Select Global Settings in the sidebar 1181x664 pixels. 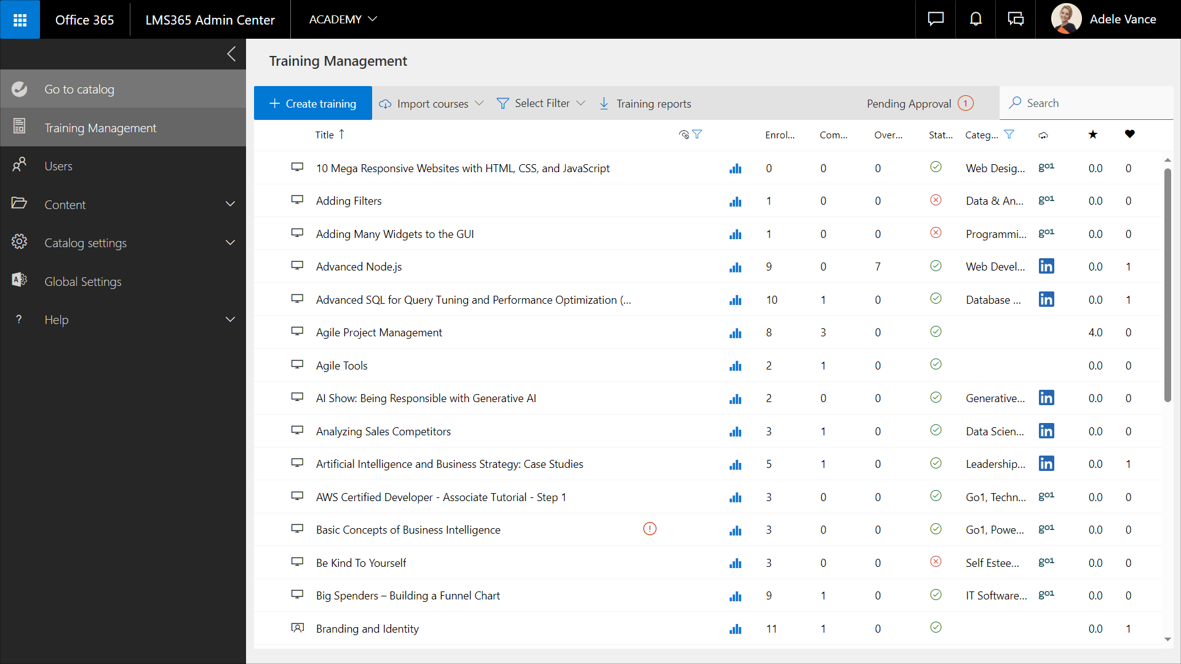pyautogui.click(x=82, y=282)
